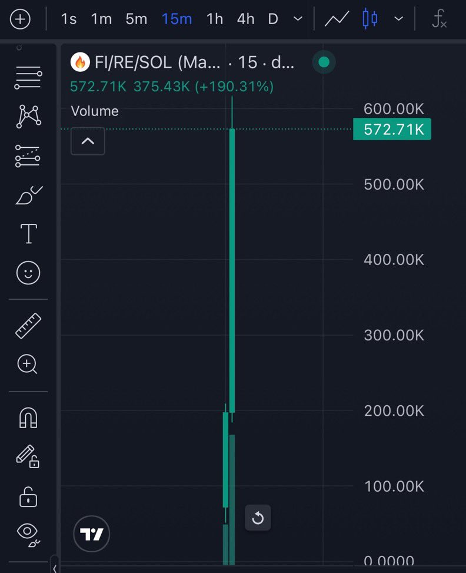This screenshot has height=573, width=466.
Task: Select the ruler measure tool
Action: [x=28, y=326]
